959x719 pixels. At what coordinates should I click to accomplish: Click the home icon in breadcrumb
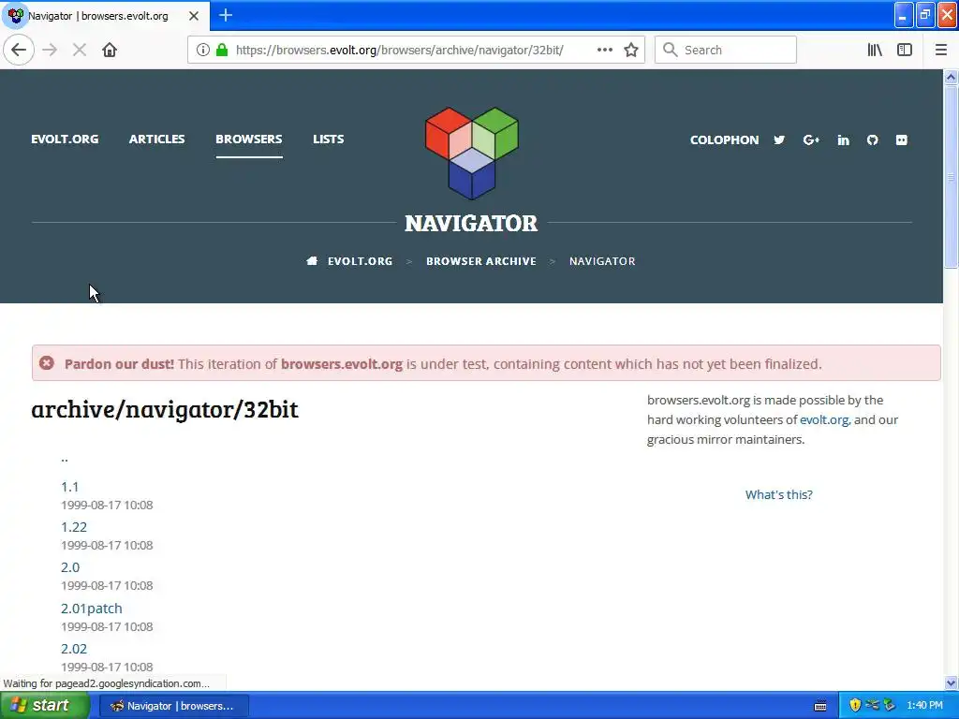pyautogui.click(x=312, y=261)
